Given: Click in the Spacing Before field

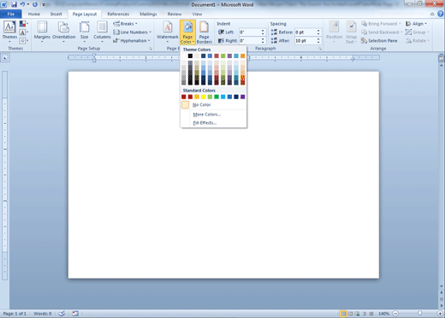Looking at the screenshot, I should click(306, 32).
